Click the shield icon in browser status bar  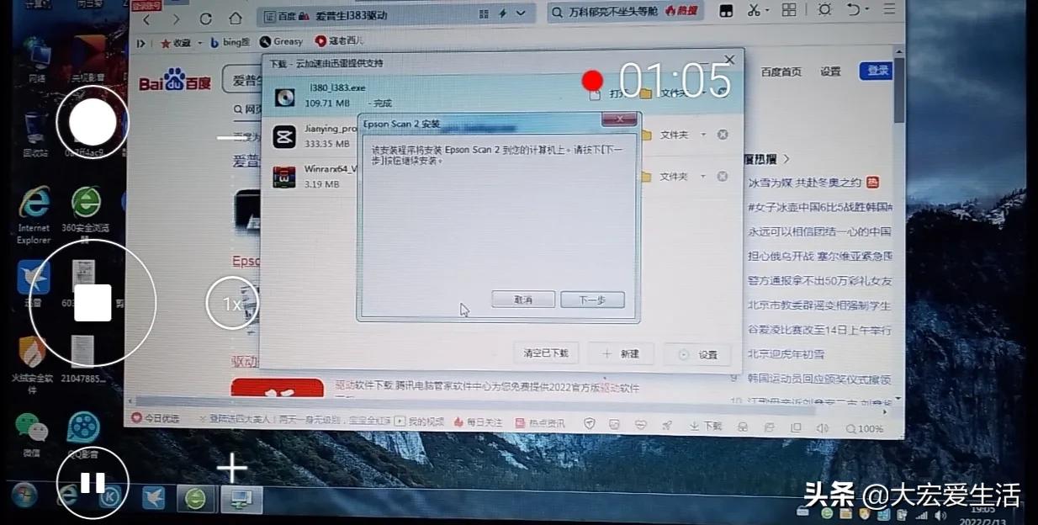point(590,422)
